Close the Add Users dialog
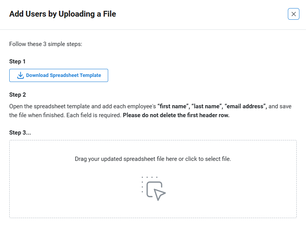The width and height of the screenshot is (306, 227). 294,14
